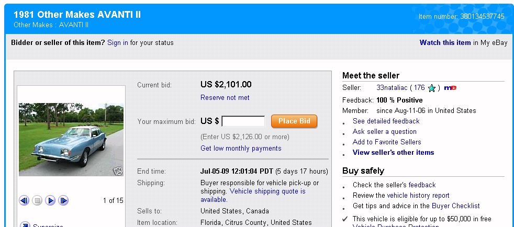This screenshot has width=514, height=227.
Task: Open the Sign in link
Action: (118, 43)
